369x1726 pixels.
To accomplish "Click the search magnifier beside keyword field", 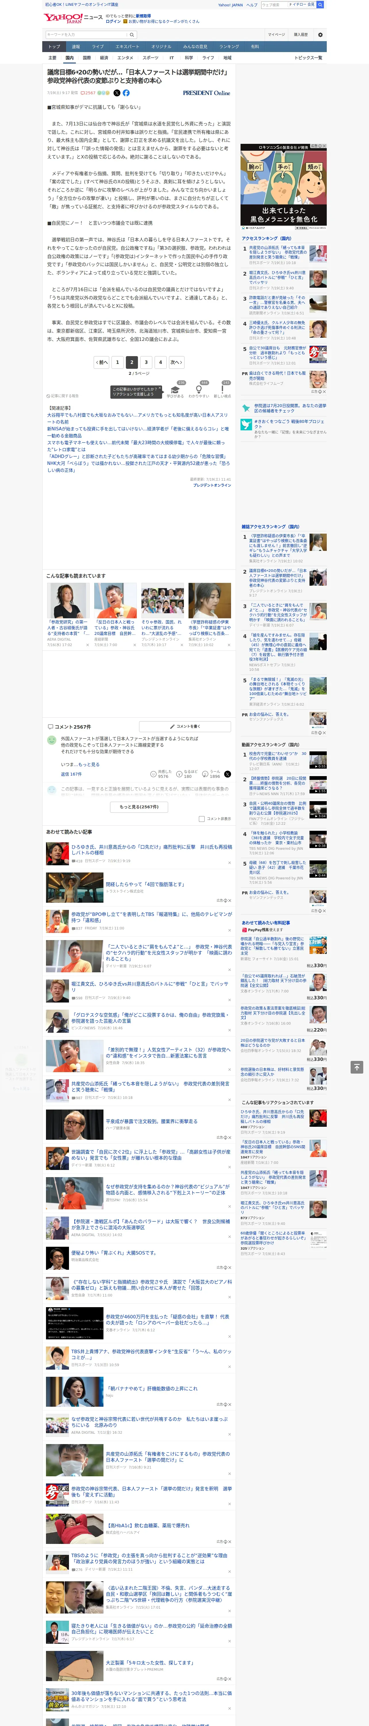I will pos(132,34).
